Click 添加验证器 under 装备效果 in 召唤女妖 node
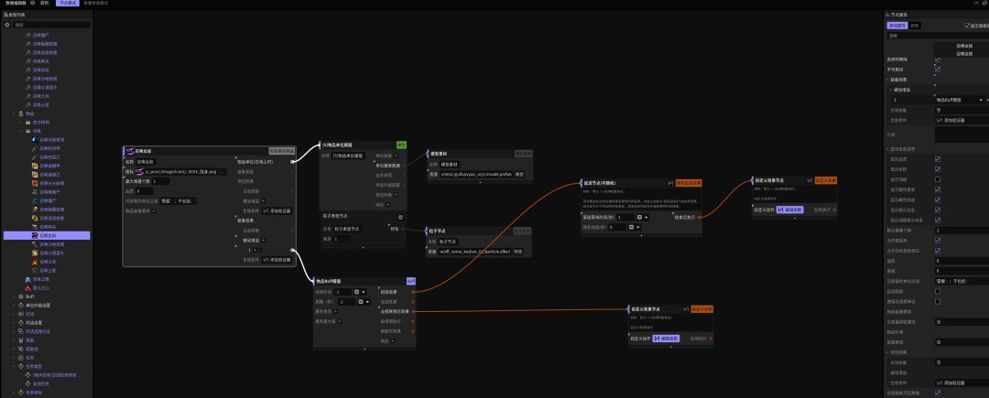The image size is (989, 398). point(277,260)
